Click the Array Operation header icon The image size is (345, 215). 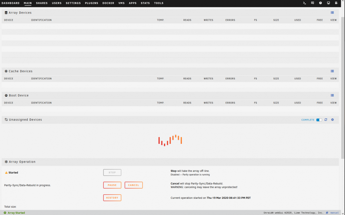click(6, 162)
